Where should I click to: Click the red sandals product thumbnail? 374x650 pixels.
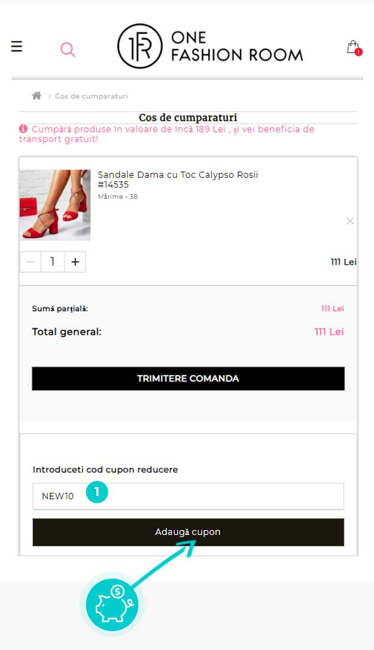[x=55, y=205]
